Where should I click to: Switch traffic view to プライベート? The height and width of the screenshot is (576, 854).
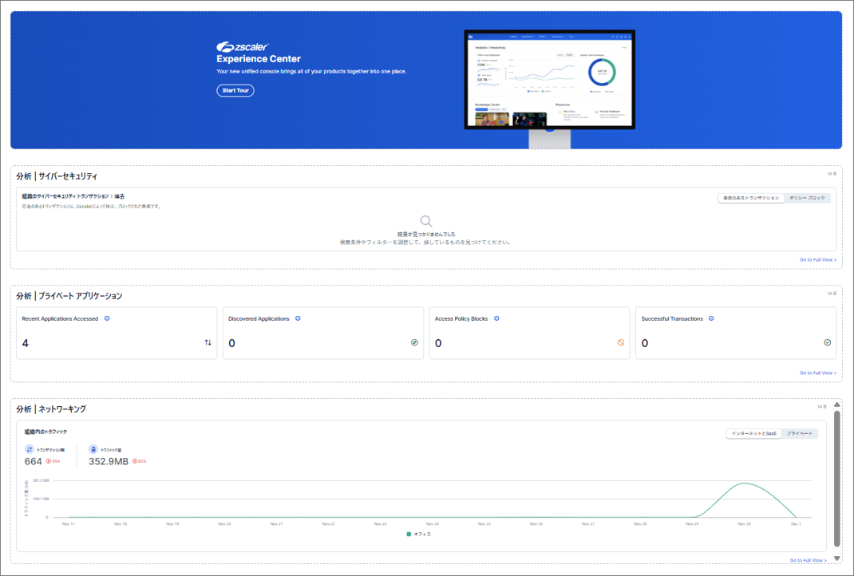pos(800,433)
